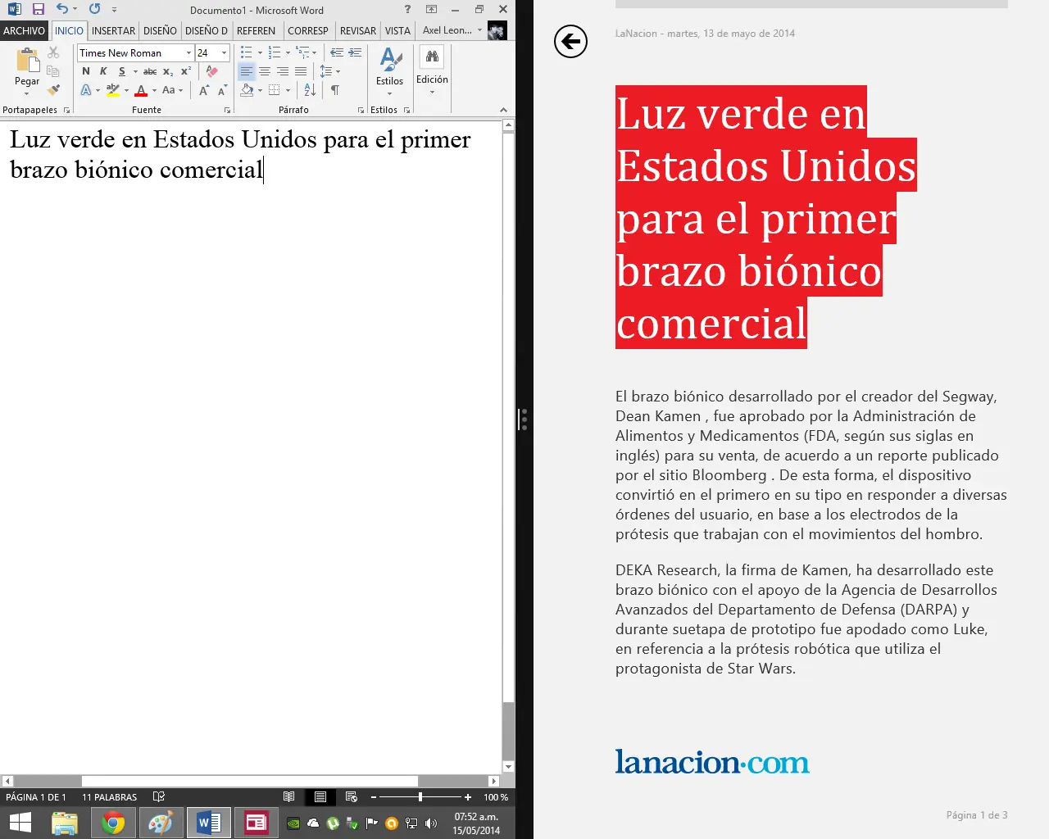Toggle superscript formatting
The width and height of the screenshot is (1049, 839).
(x=186, y=71)
